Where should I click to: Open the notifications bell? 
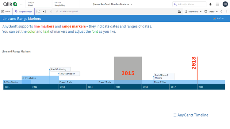[x=210, y=4]
